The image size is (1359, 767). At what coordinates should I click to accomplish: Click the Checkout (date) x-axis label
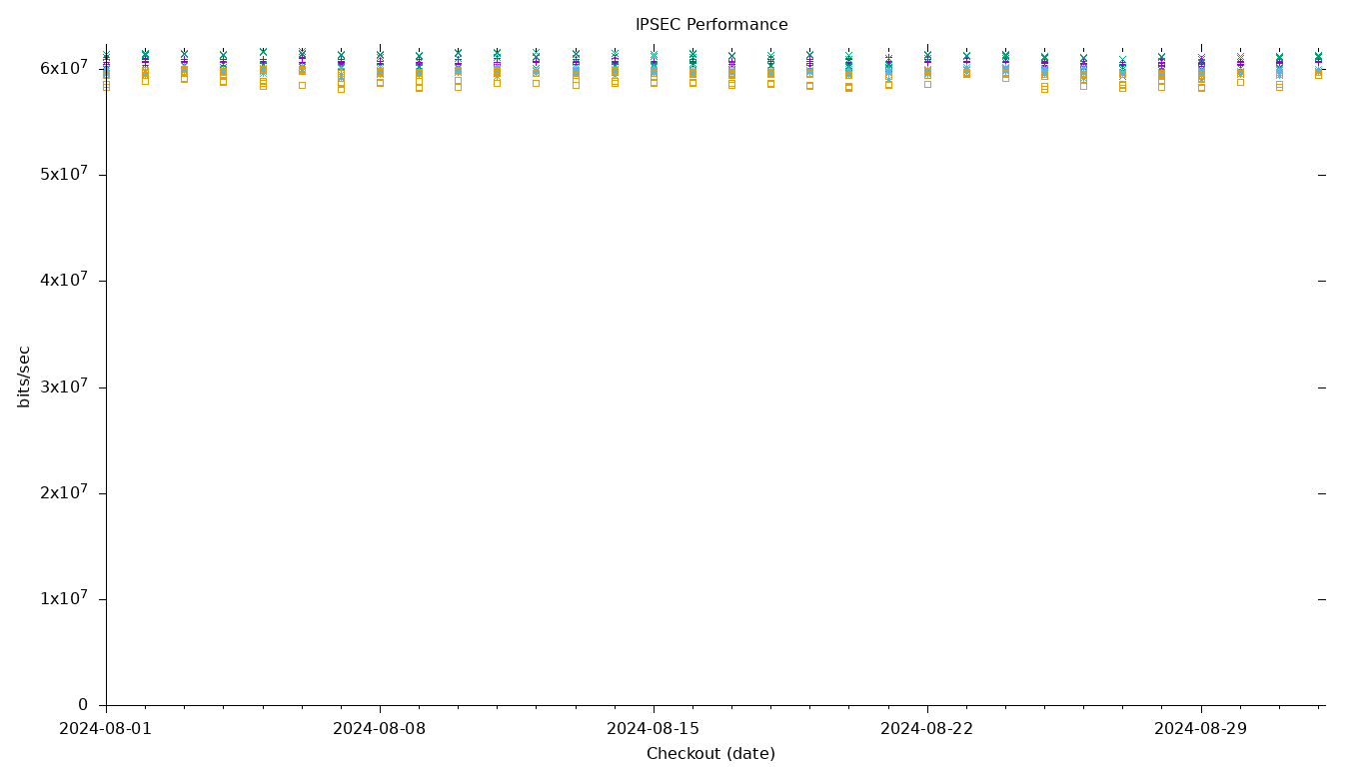pyautogui.click(x=710, y=754)
